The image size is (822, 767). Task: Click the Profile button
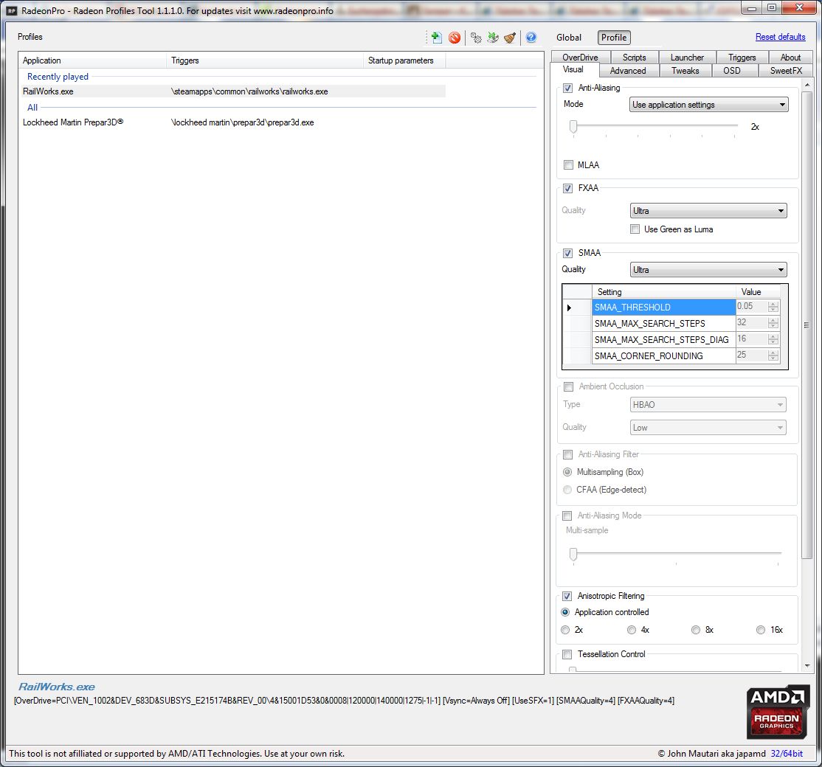614,38
